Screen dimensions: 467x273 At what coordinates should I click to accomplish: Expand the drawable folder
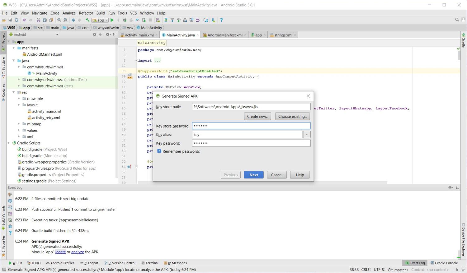coord(19,99)
